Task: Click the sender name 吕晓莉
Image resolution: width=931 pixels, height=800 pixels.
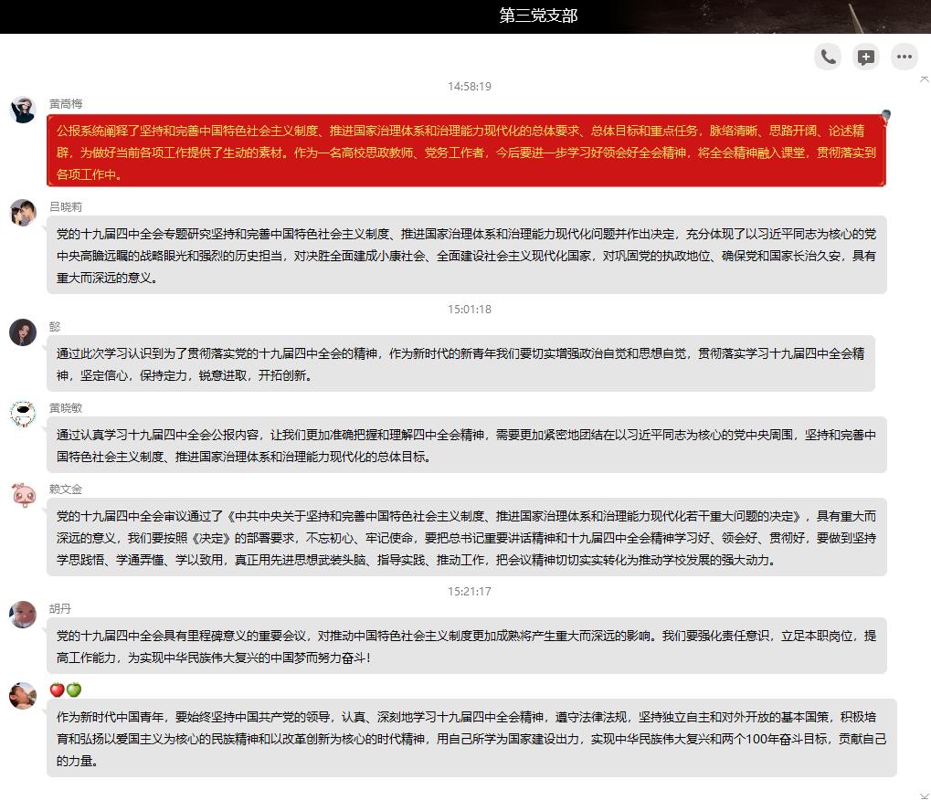Action: click(66, 206)
